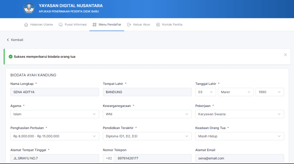This screenshot has height=164, width=294.
Task: Open the Penghasilan Perbulan income dropdown
Action: (55, 136)
